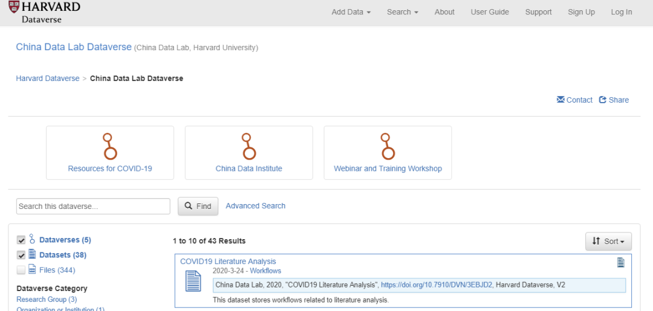This screenshot has height=311, width=653.
Task: Click the China Data Institute dataverse icon
Action: 249,146
